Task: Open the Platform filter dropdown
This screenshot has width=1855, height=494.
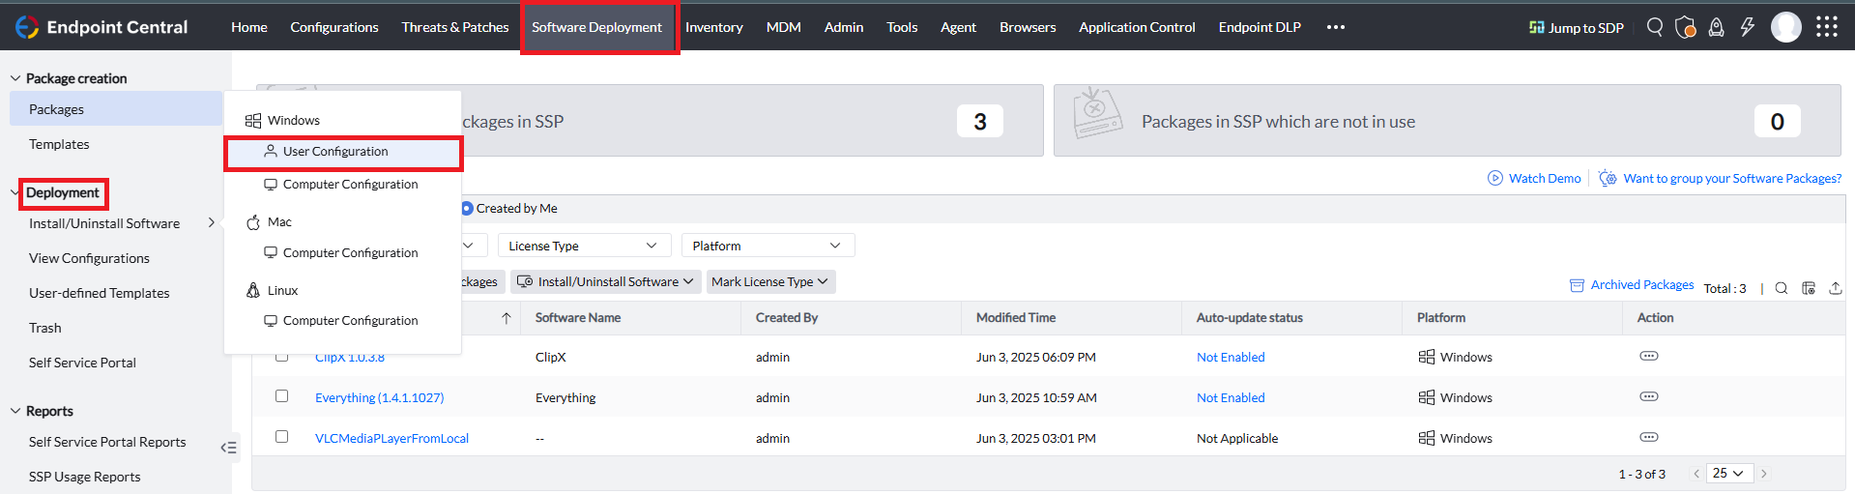Action: tap(767, 246)
